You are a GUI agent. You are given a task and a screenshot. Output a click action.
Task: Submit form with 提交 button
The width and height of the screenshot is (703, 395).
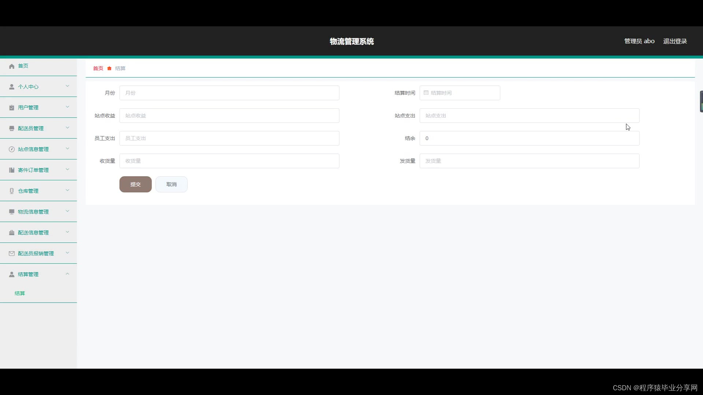(x=135, y=184)
